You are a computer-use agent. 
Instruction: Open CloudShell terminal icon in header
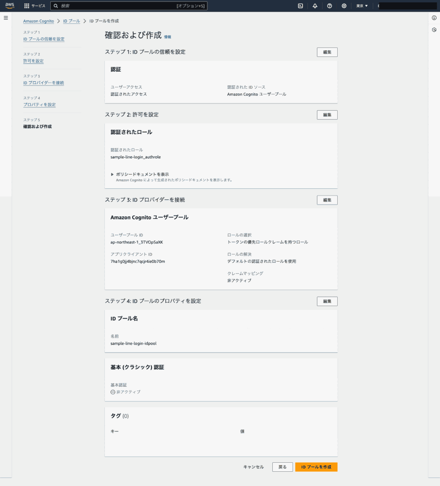point(300,6)
